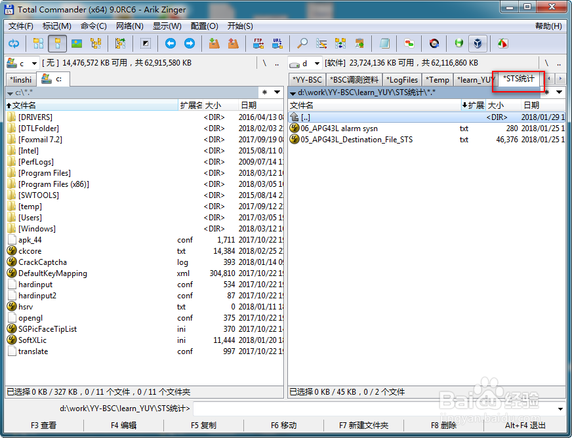Switch to the *LogFiles tab
This screenshot has height=438, width=572.
402,80
